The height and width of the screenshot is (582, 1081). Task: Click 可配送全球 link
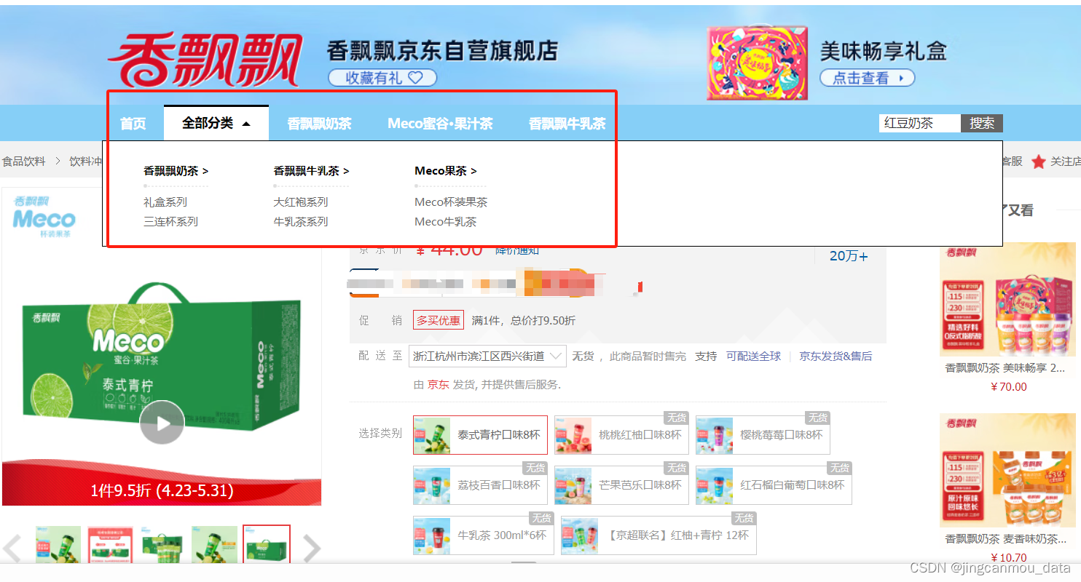[753, 356]
